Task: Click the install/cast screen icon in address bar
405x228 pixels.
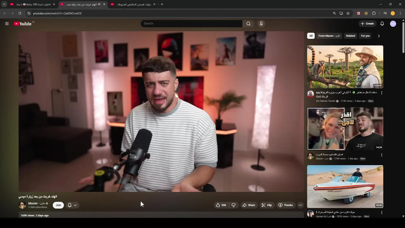Action: tap(341, 13)
